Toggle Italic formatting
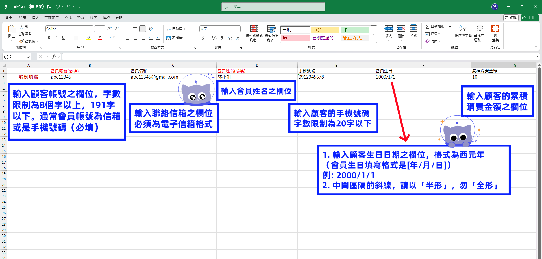 [56, 38]
